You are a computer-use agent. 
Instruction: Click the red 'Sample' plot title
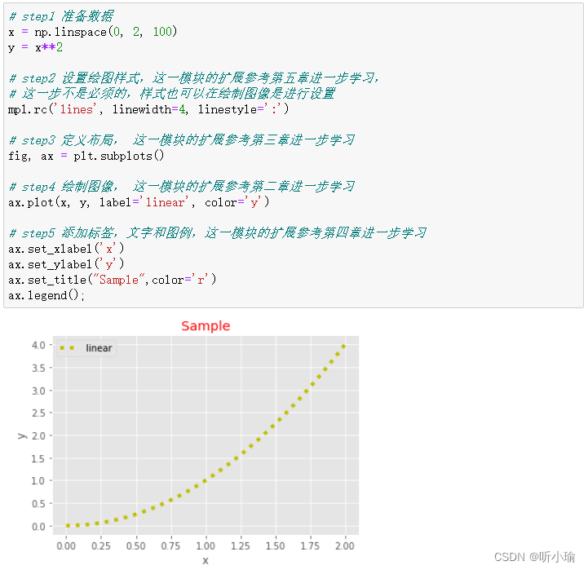(206, 326)
